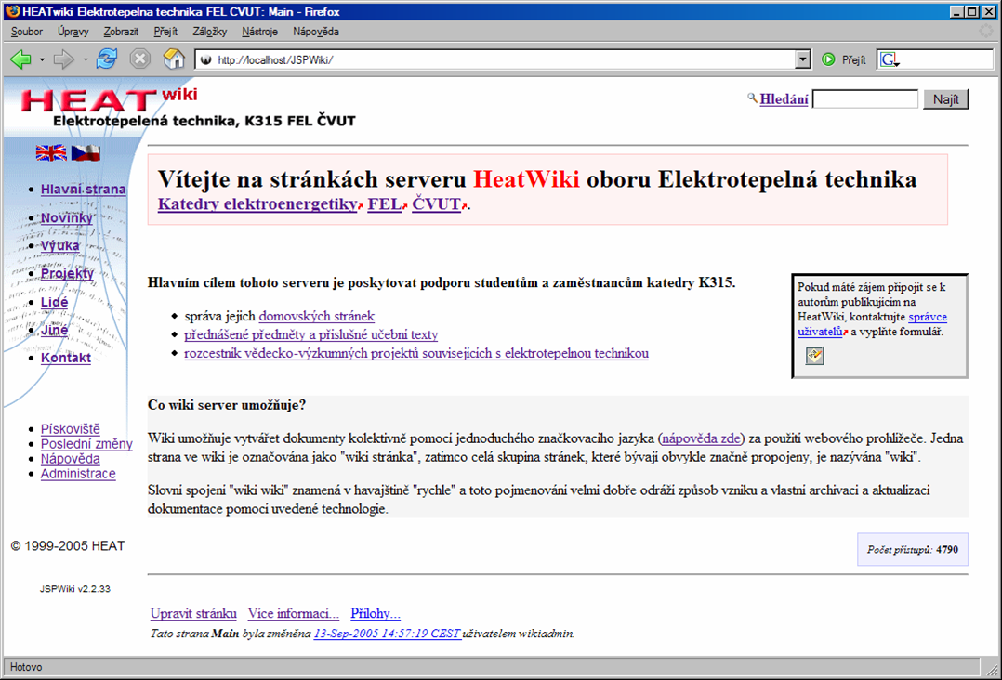Open the Více informací... link
The height and width of the screenshot is (680, 1002).
294,614
